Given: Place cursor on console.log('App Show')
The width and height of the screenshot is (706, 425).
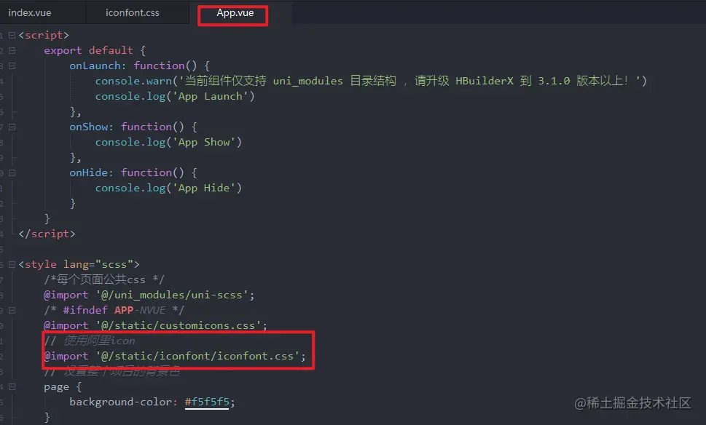Looking at the screenshot, I should 168,142.
